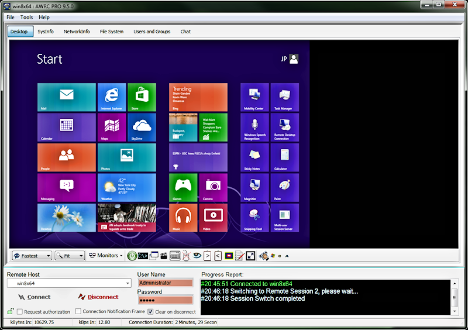Open the Task Manager tile
Image resolution: width=468 pixels, height=330 pixels.
(285, 97)
